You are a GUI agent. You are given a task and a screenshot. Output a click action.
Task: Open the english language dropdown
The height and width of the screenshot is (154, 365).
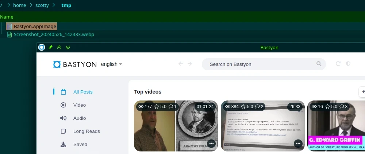[111, 64]
